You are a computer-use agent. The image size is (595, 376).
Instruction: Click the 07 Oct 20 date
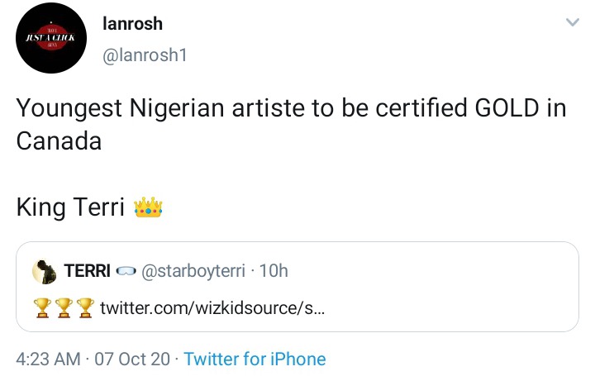pos(132,359)
